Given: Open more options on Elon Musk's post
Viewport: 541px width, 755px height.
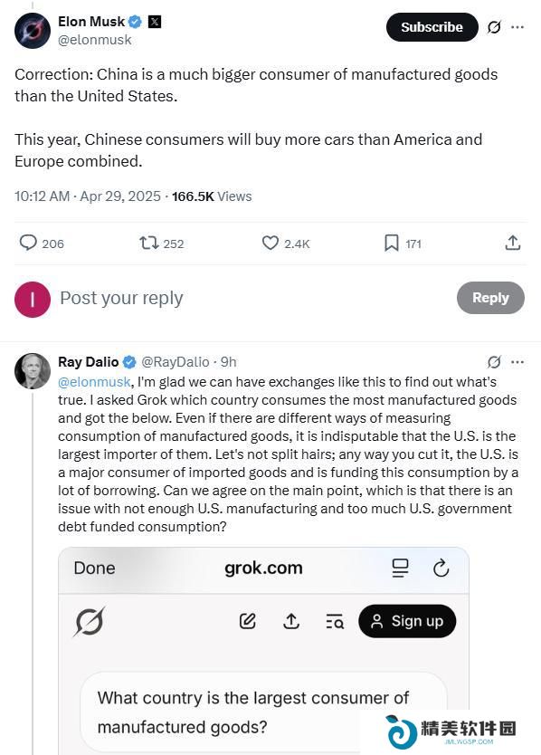Looking at the screenshot, I should coord(517,27).
